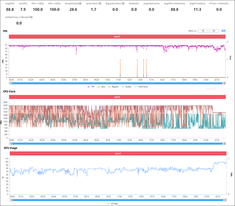Click help icon beside BigJank(/10min)

[123, 4]
